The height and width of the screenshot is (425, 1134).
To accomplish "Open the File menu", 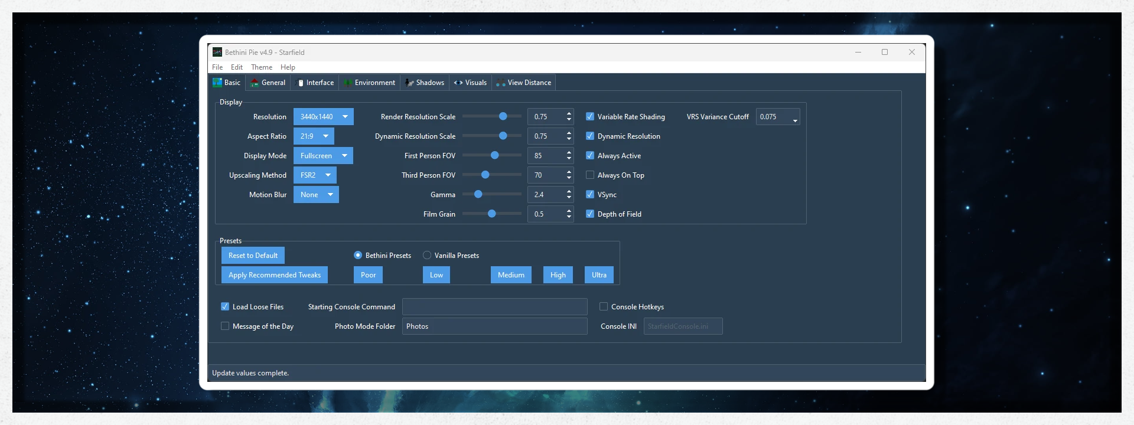I will 217,67.
